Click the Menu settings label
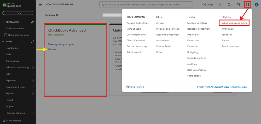Image resolution: width=261 pixels, height=124 pixels. (x=14, y=121)
